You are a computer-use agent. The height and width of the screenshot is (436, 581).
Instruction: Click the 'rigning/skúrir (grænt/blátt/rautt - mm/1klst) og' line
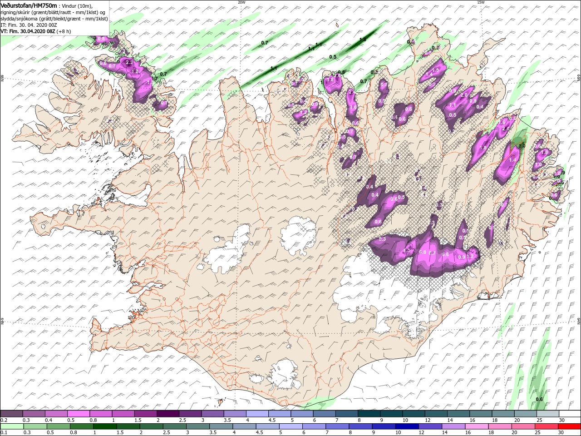[x=53, y=12]
